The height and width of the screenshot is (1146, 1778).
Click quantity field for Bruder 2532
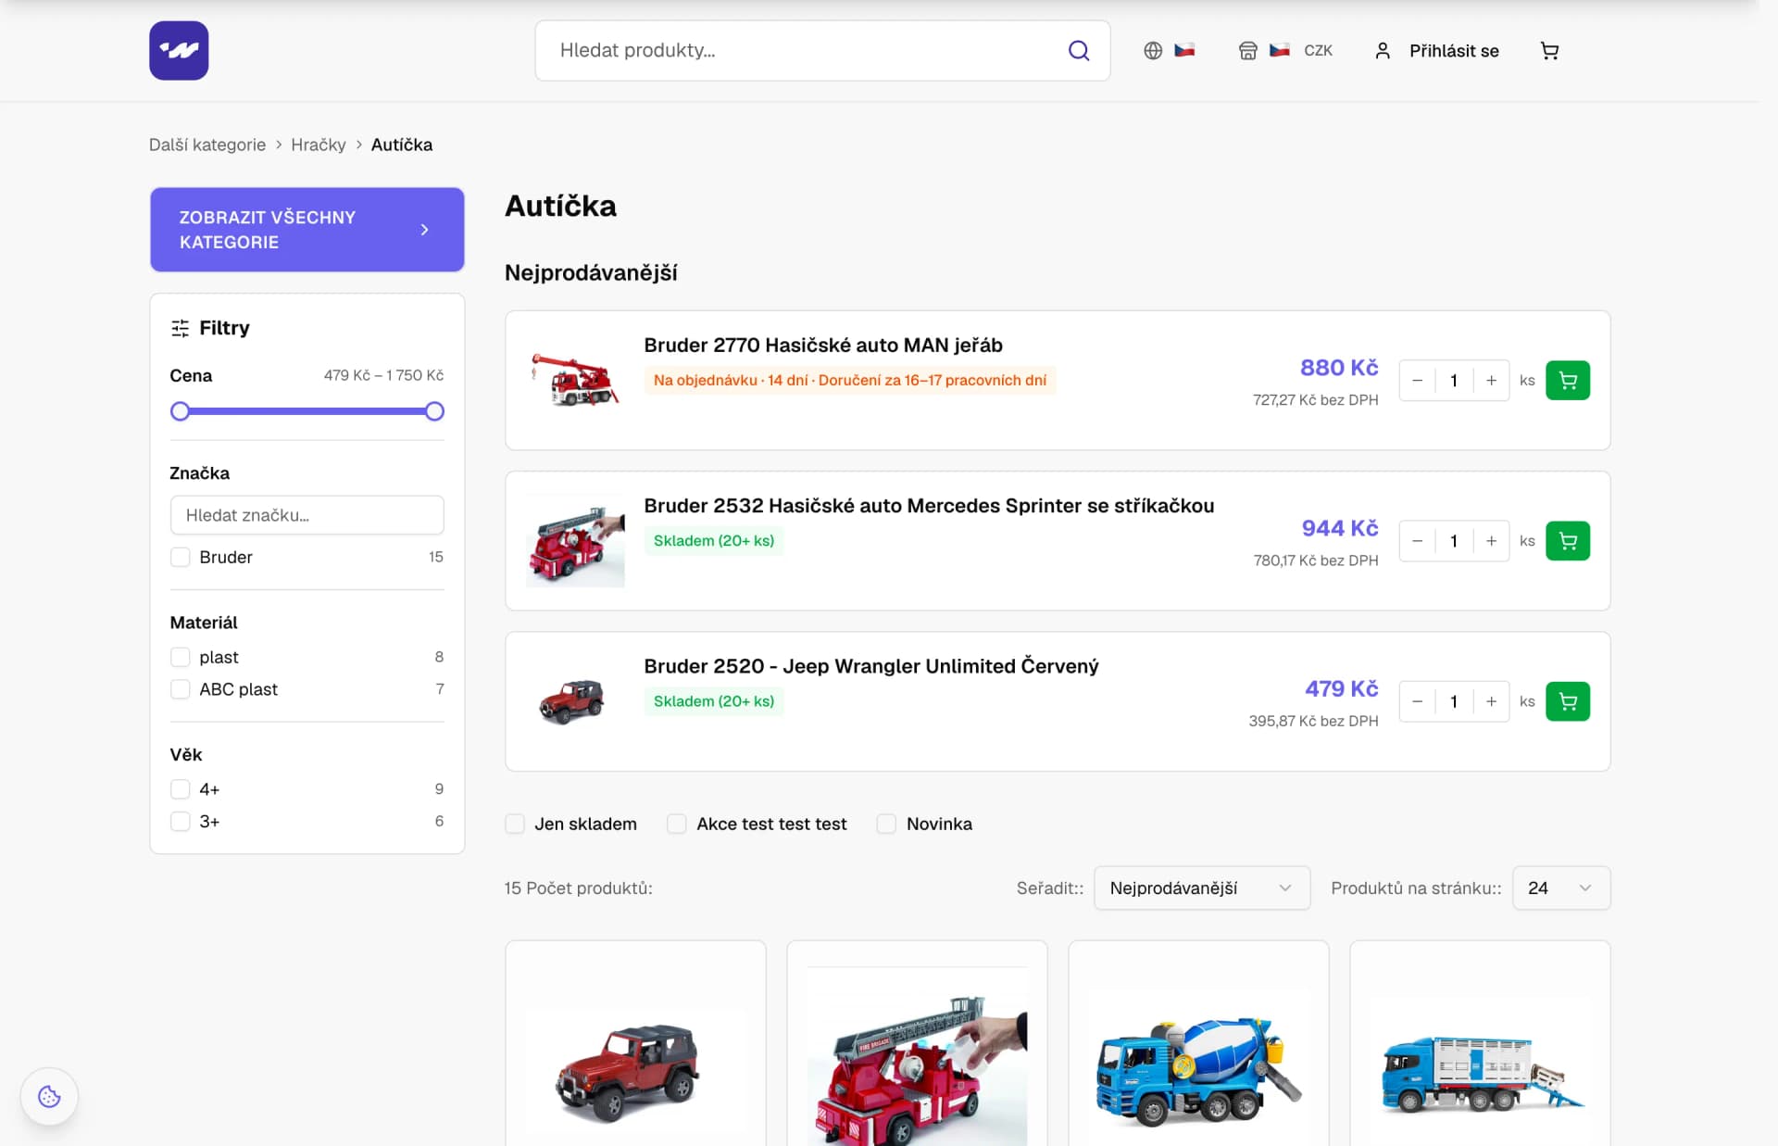(x=1454, y=541)
